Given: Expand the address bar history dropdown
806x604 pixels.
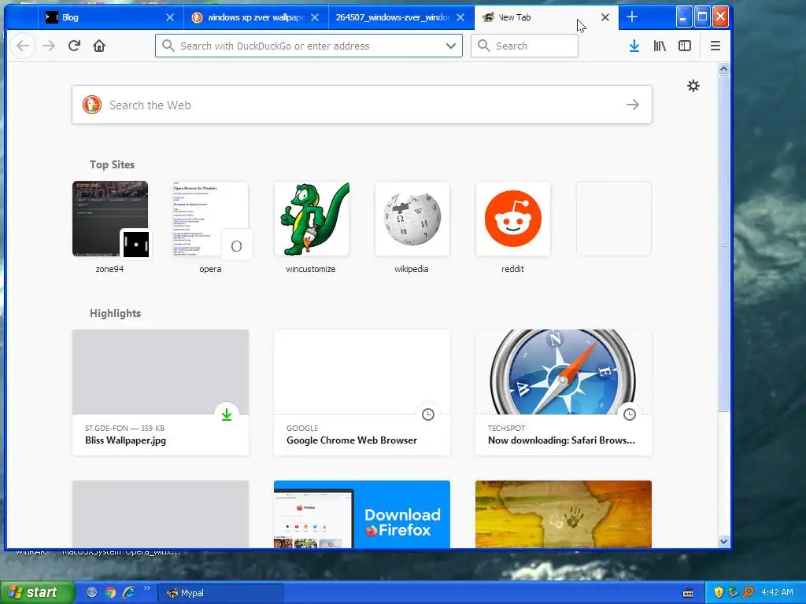Looking at the screenshot, I should [x=451, y=46].
